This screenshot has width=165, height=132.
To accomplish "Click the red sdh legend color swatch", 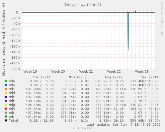I will pos(6,109).
